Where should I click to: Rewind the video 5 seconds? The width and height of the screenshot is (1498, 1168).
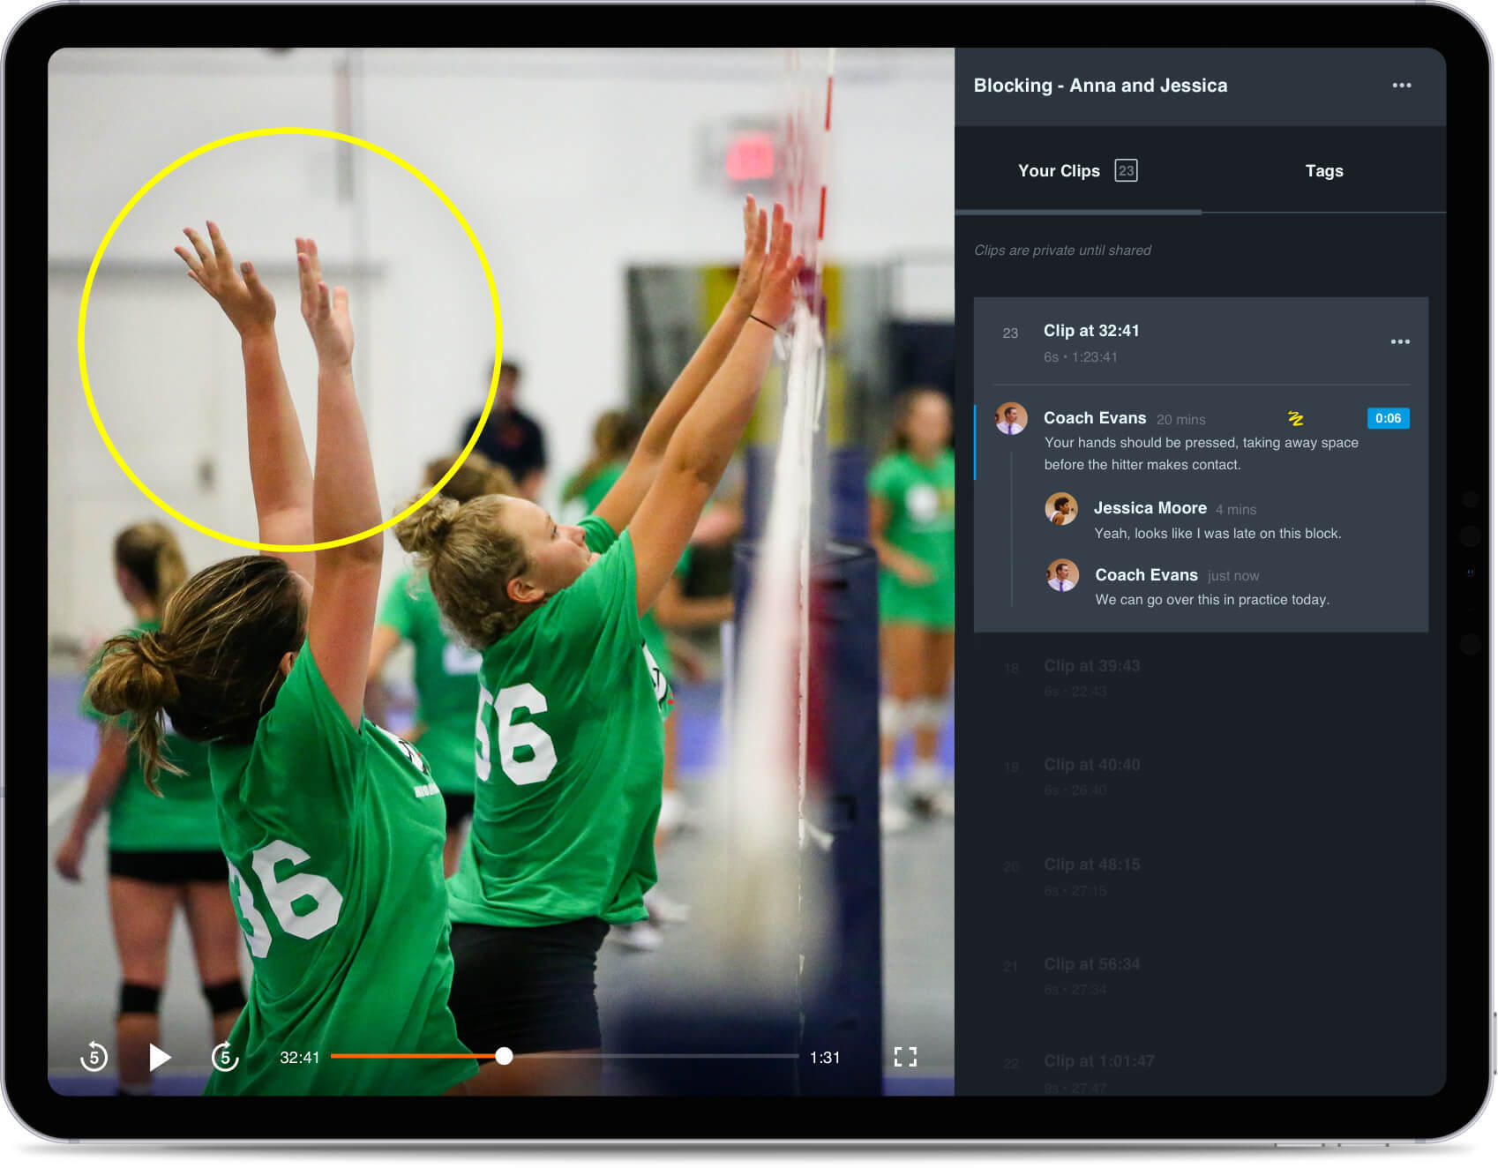click(x=95, y=1056)
